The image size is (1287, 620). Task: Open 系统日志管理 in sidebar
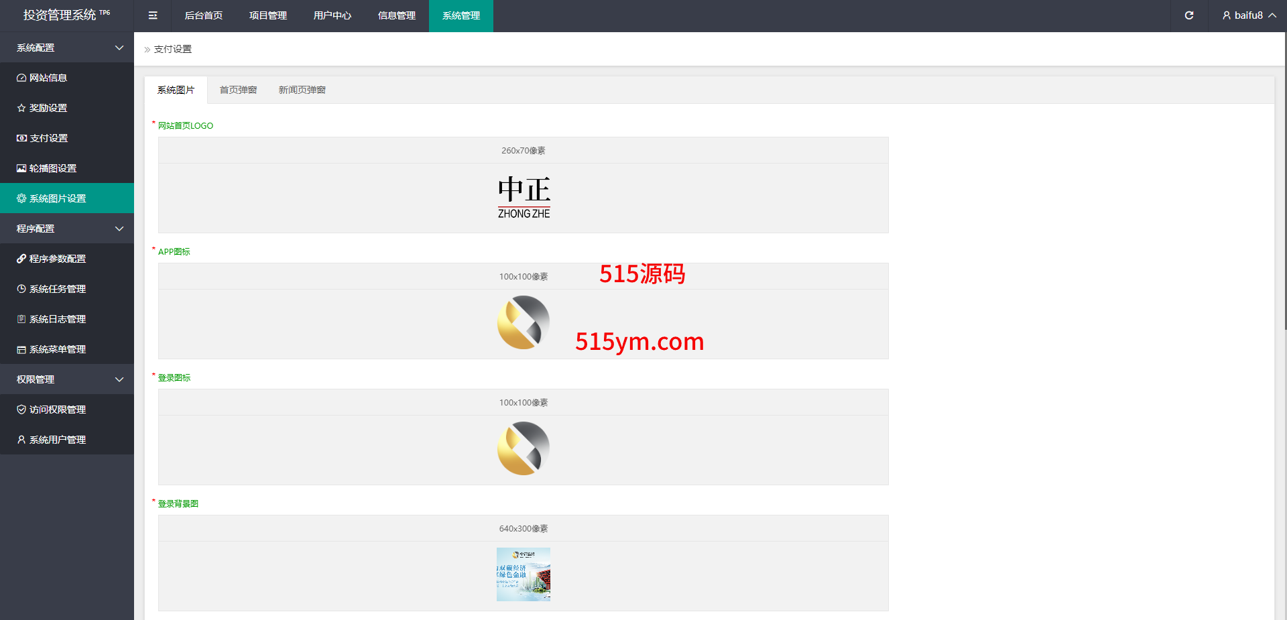57,319
